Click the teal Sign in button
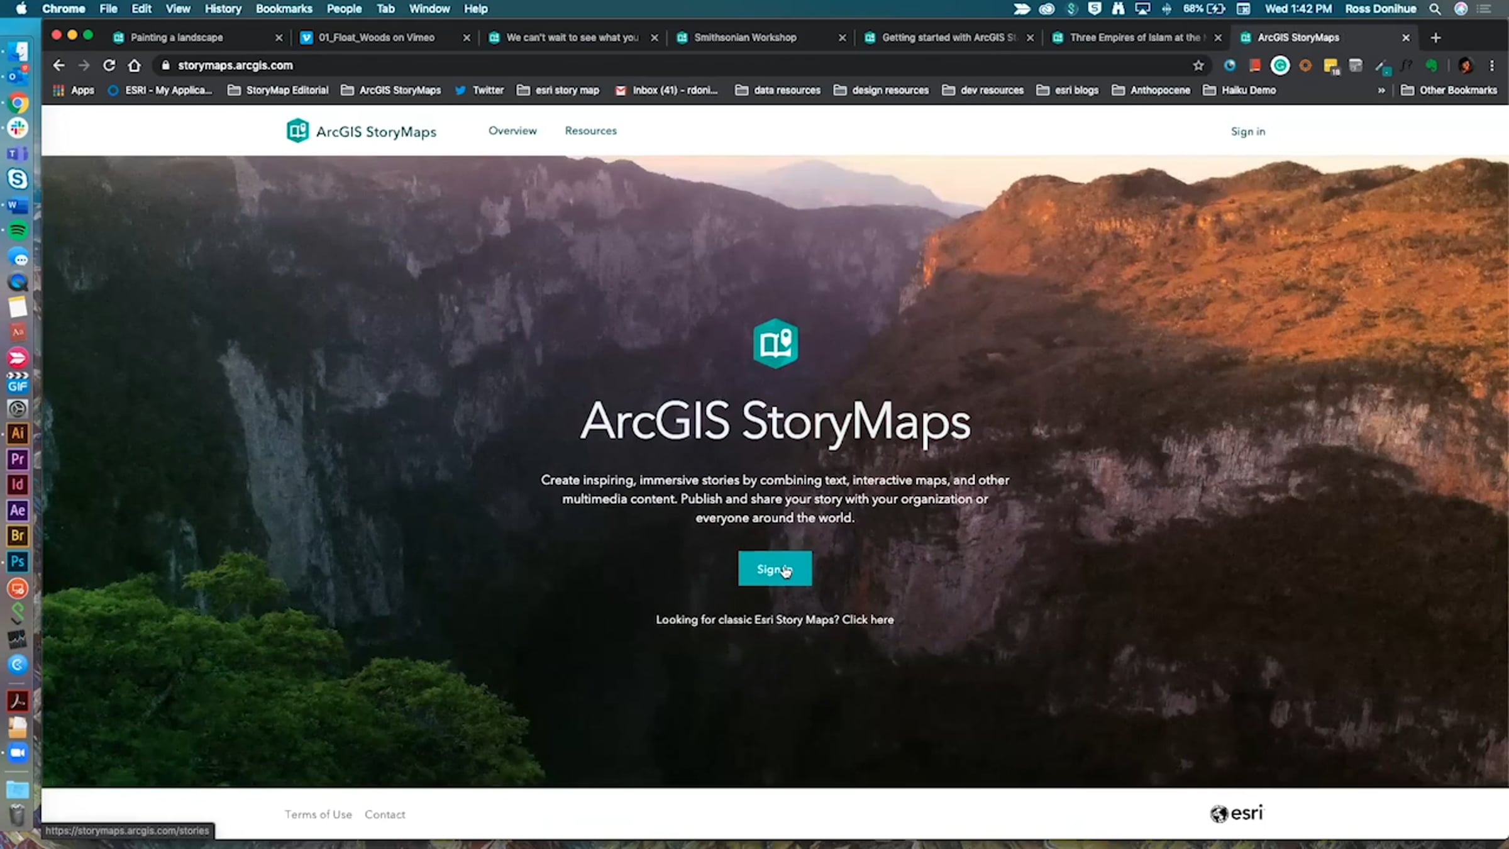This screenshot has width=1509, height=849. tap(775, 569)
